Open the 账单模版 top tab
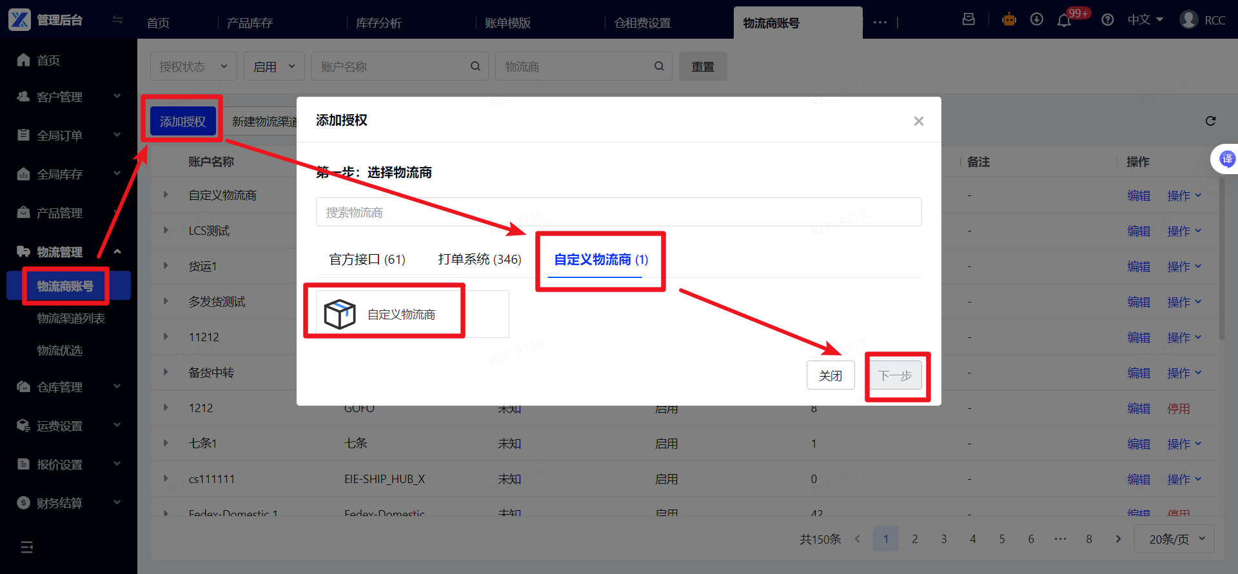This screenshot has width=1238, height=574. [x=507, y=23]
